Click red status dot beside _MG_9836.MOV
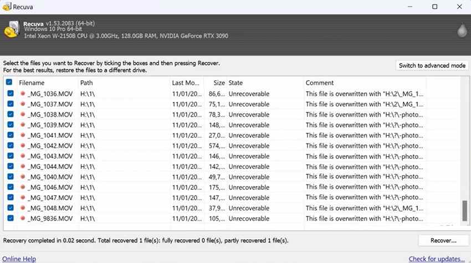 (23, 218)
